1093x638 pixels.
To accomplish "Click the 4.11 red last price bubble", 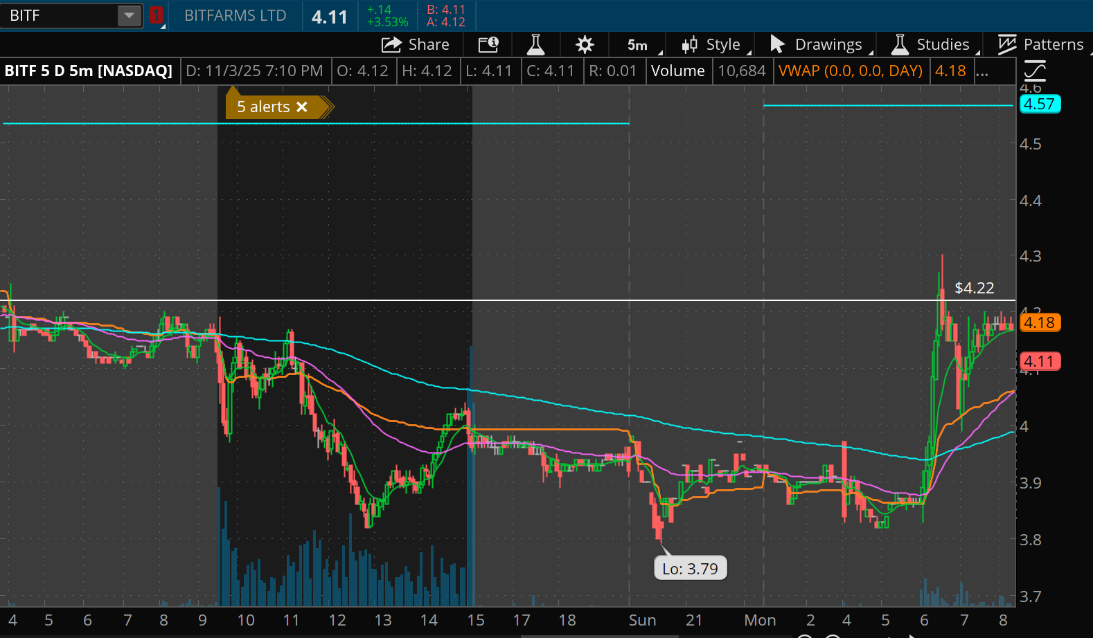I will point(1040,361).
